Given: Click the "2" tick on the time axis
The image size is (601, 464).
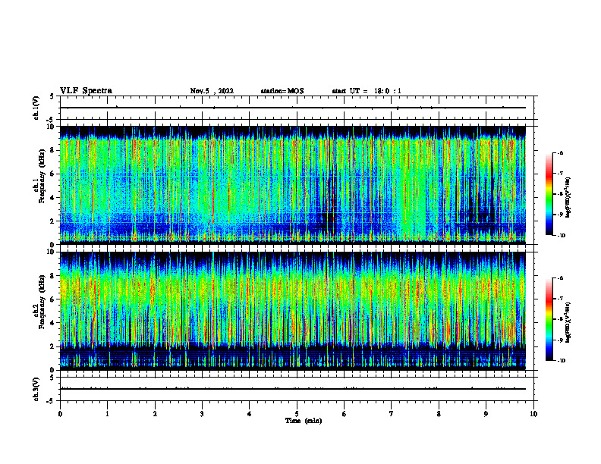Looking at the screenshot, I should tap(155, 414).
